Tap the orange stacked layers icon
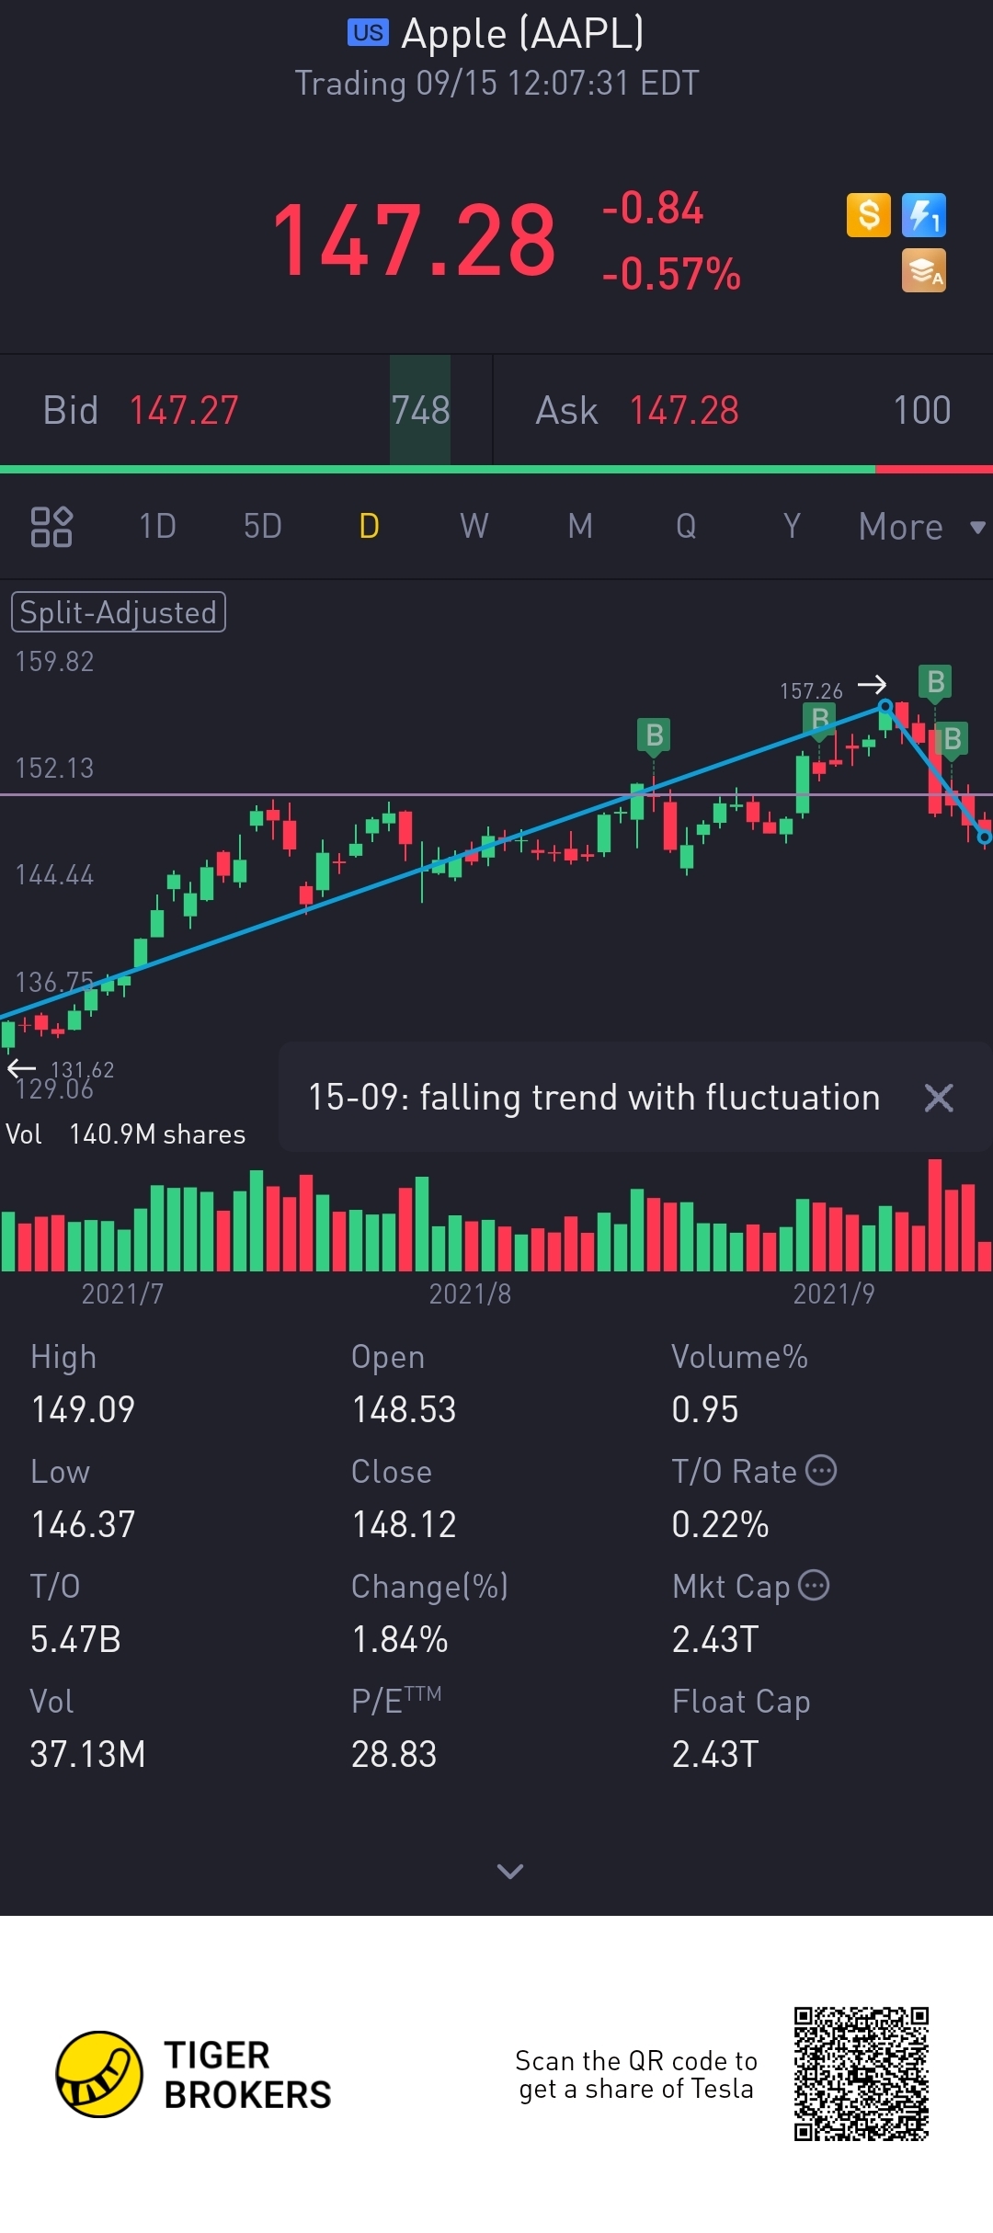Screen dimensions: 993x2233 pyautogui.click(x=923, y=271)
